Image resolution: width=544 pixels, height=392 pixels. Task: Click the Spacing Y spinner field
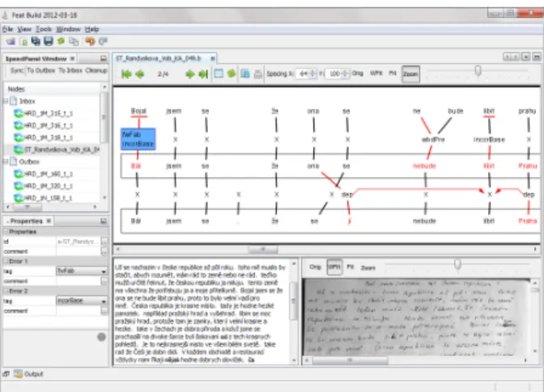pyautogui.click(x=337, y=74)
